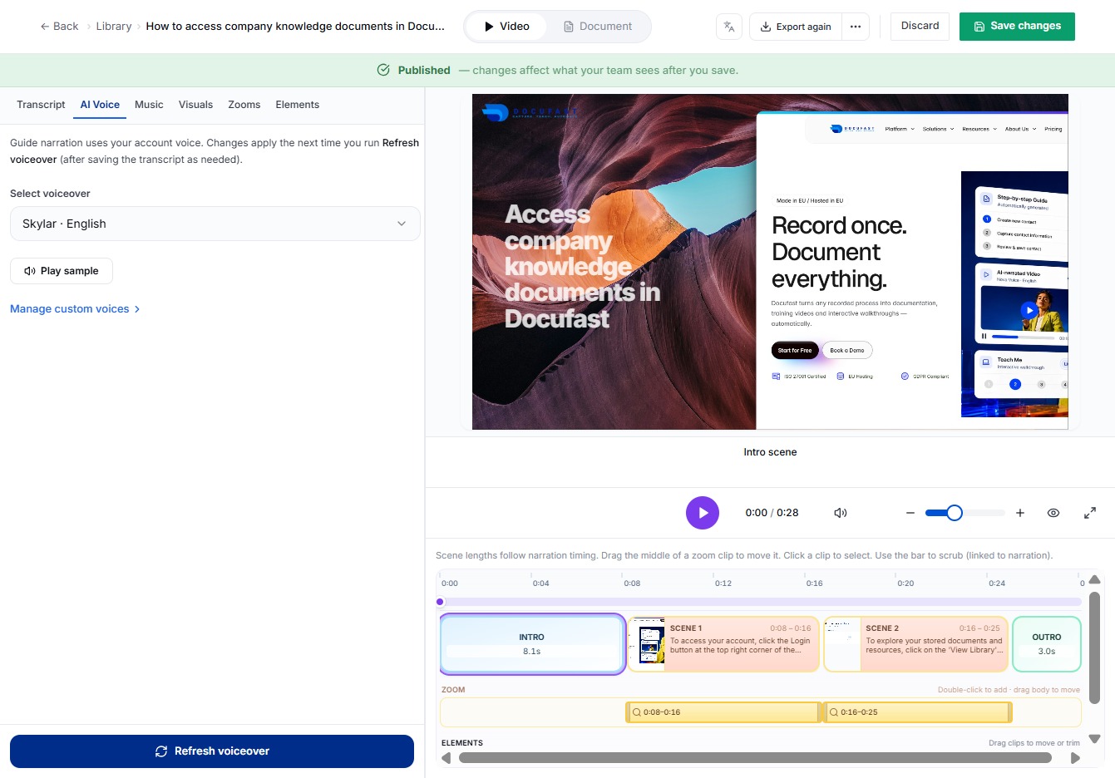Open the Transcript tab
Image resolution: width=1115 pixels, height=778 pixels.
coord(41,105)
